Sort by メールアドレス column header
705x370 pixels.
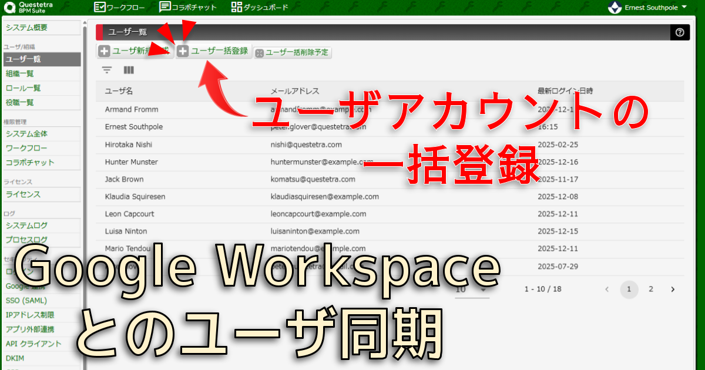294,91
